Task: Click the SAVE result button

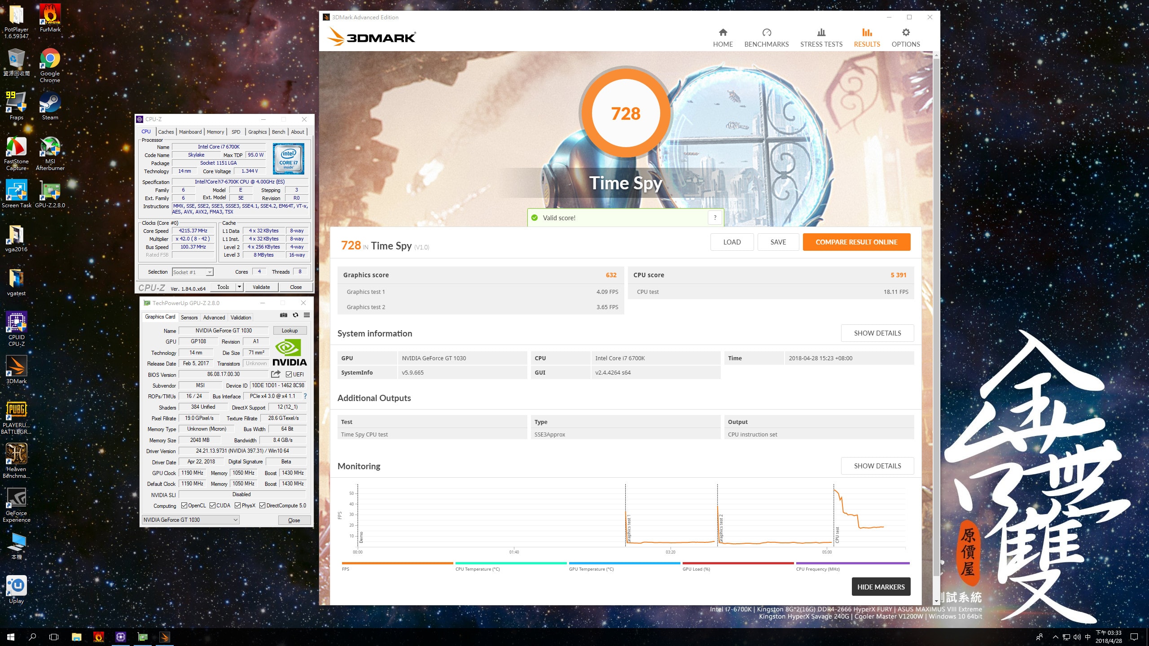Action: click(x=778, y=242)
